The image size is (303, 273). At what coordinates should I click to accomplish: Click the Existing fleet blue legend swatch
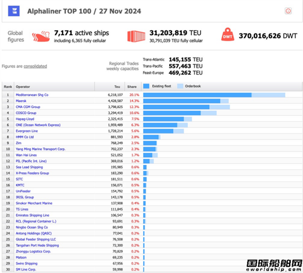click(146, 86)
